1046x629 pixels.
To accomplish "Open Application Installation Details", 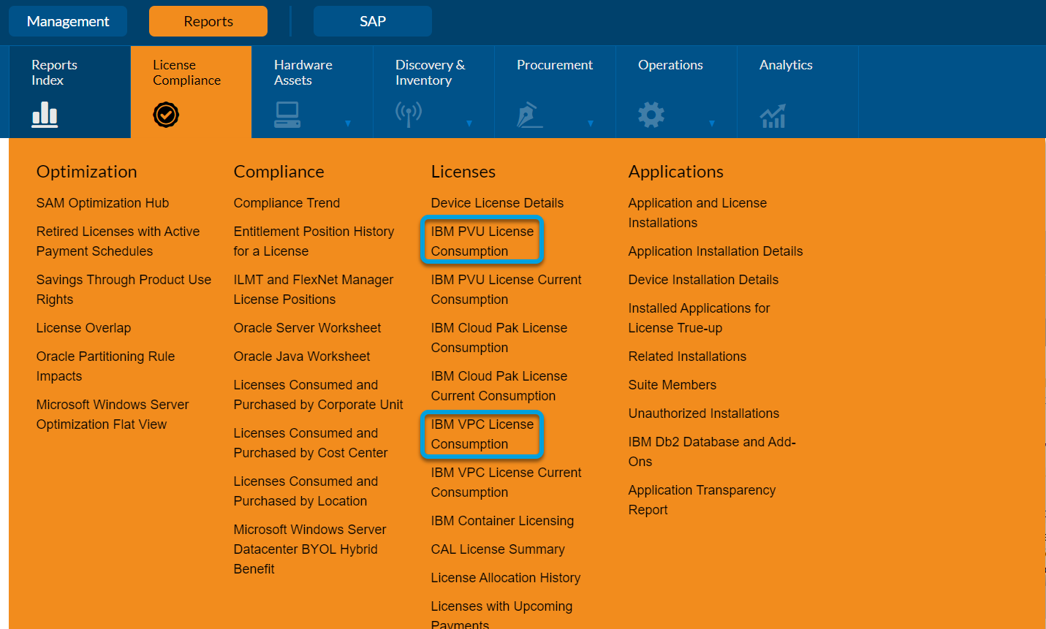I will (716, 251).
